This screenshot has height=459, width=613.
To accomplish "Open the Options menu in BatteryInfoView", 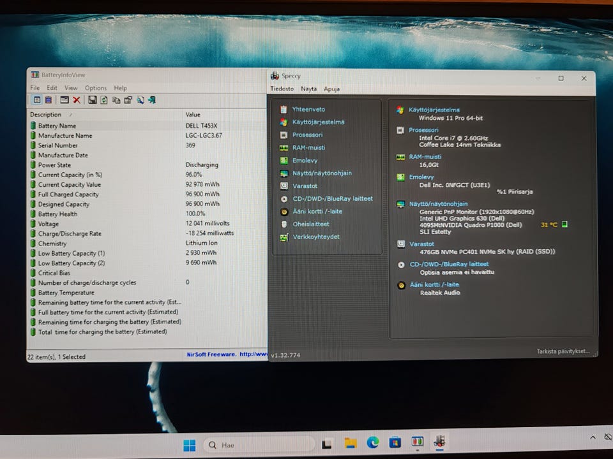I will coord(96,88).
